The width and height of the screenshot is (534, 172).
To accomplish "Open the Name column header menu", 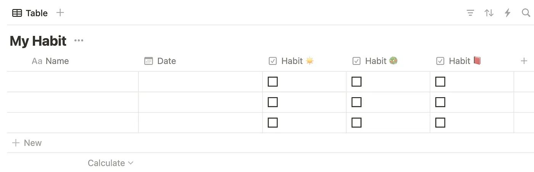I will point(50,61).
